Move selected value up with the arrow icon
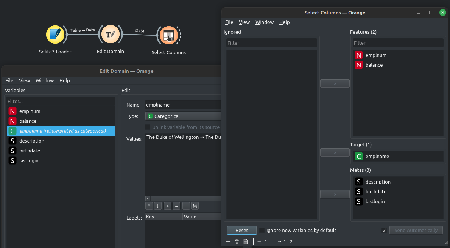The height and width of the screenshot is (248, 450). coord(149,206)
